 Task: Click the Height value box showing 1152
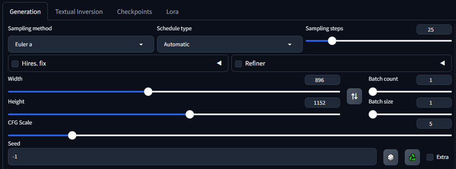322,103
